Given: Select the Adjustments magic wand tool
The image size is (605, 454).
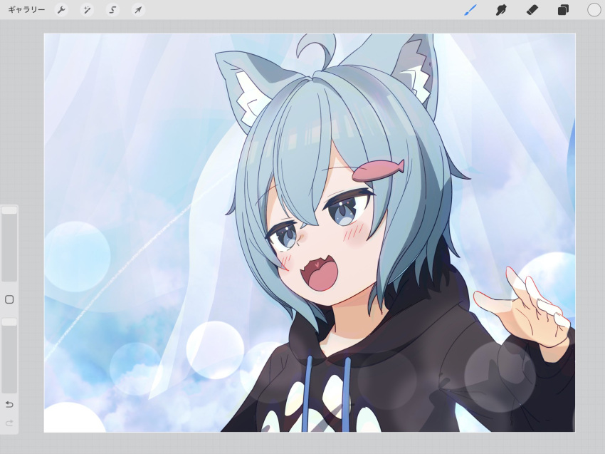Looking at the screenshot, I should pos(87,9).
